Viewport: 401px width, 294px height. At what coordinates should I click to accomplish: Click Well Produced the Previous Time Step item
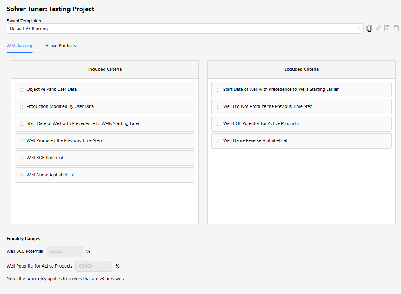105,140
